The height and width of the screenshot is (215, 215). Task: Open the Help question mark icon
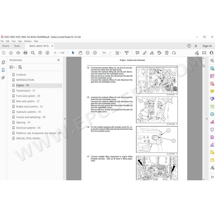coord(189,46)
